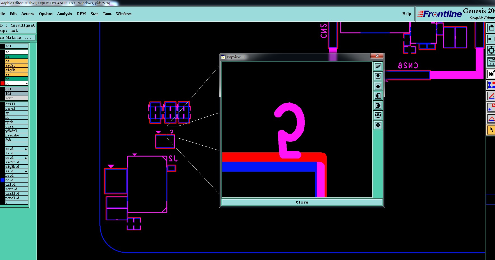
Task: Open the Rout menu
Action: (107, 14)
